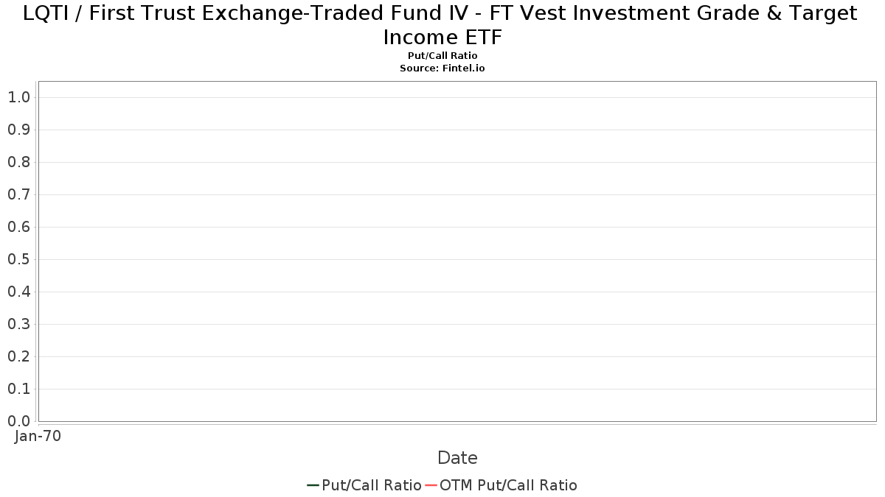The height and width of the screenshot is (497, 885).
Task: Select the Put/Call Ratio subtitle under the title
Action: coord(442,56)
